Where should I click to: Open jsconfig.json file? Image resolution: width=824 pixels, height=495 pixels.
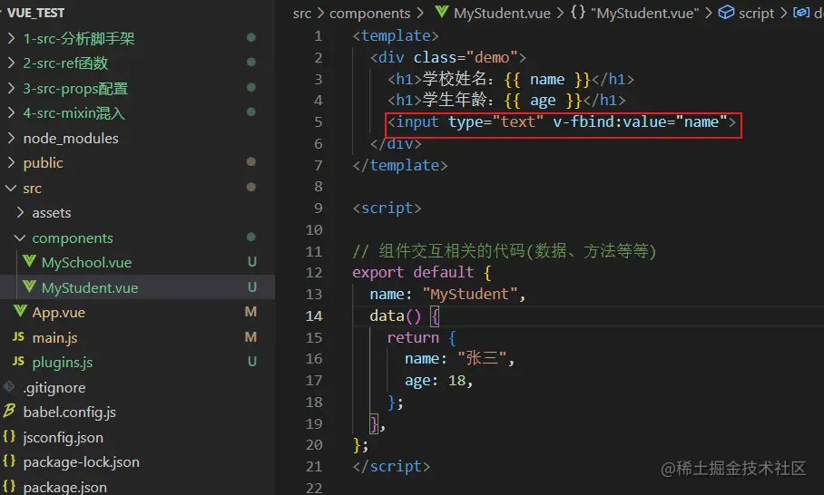pyautogui.click(x=63, y=437)
